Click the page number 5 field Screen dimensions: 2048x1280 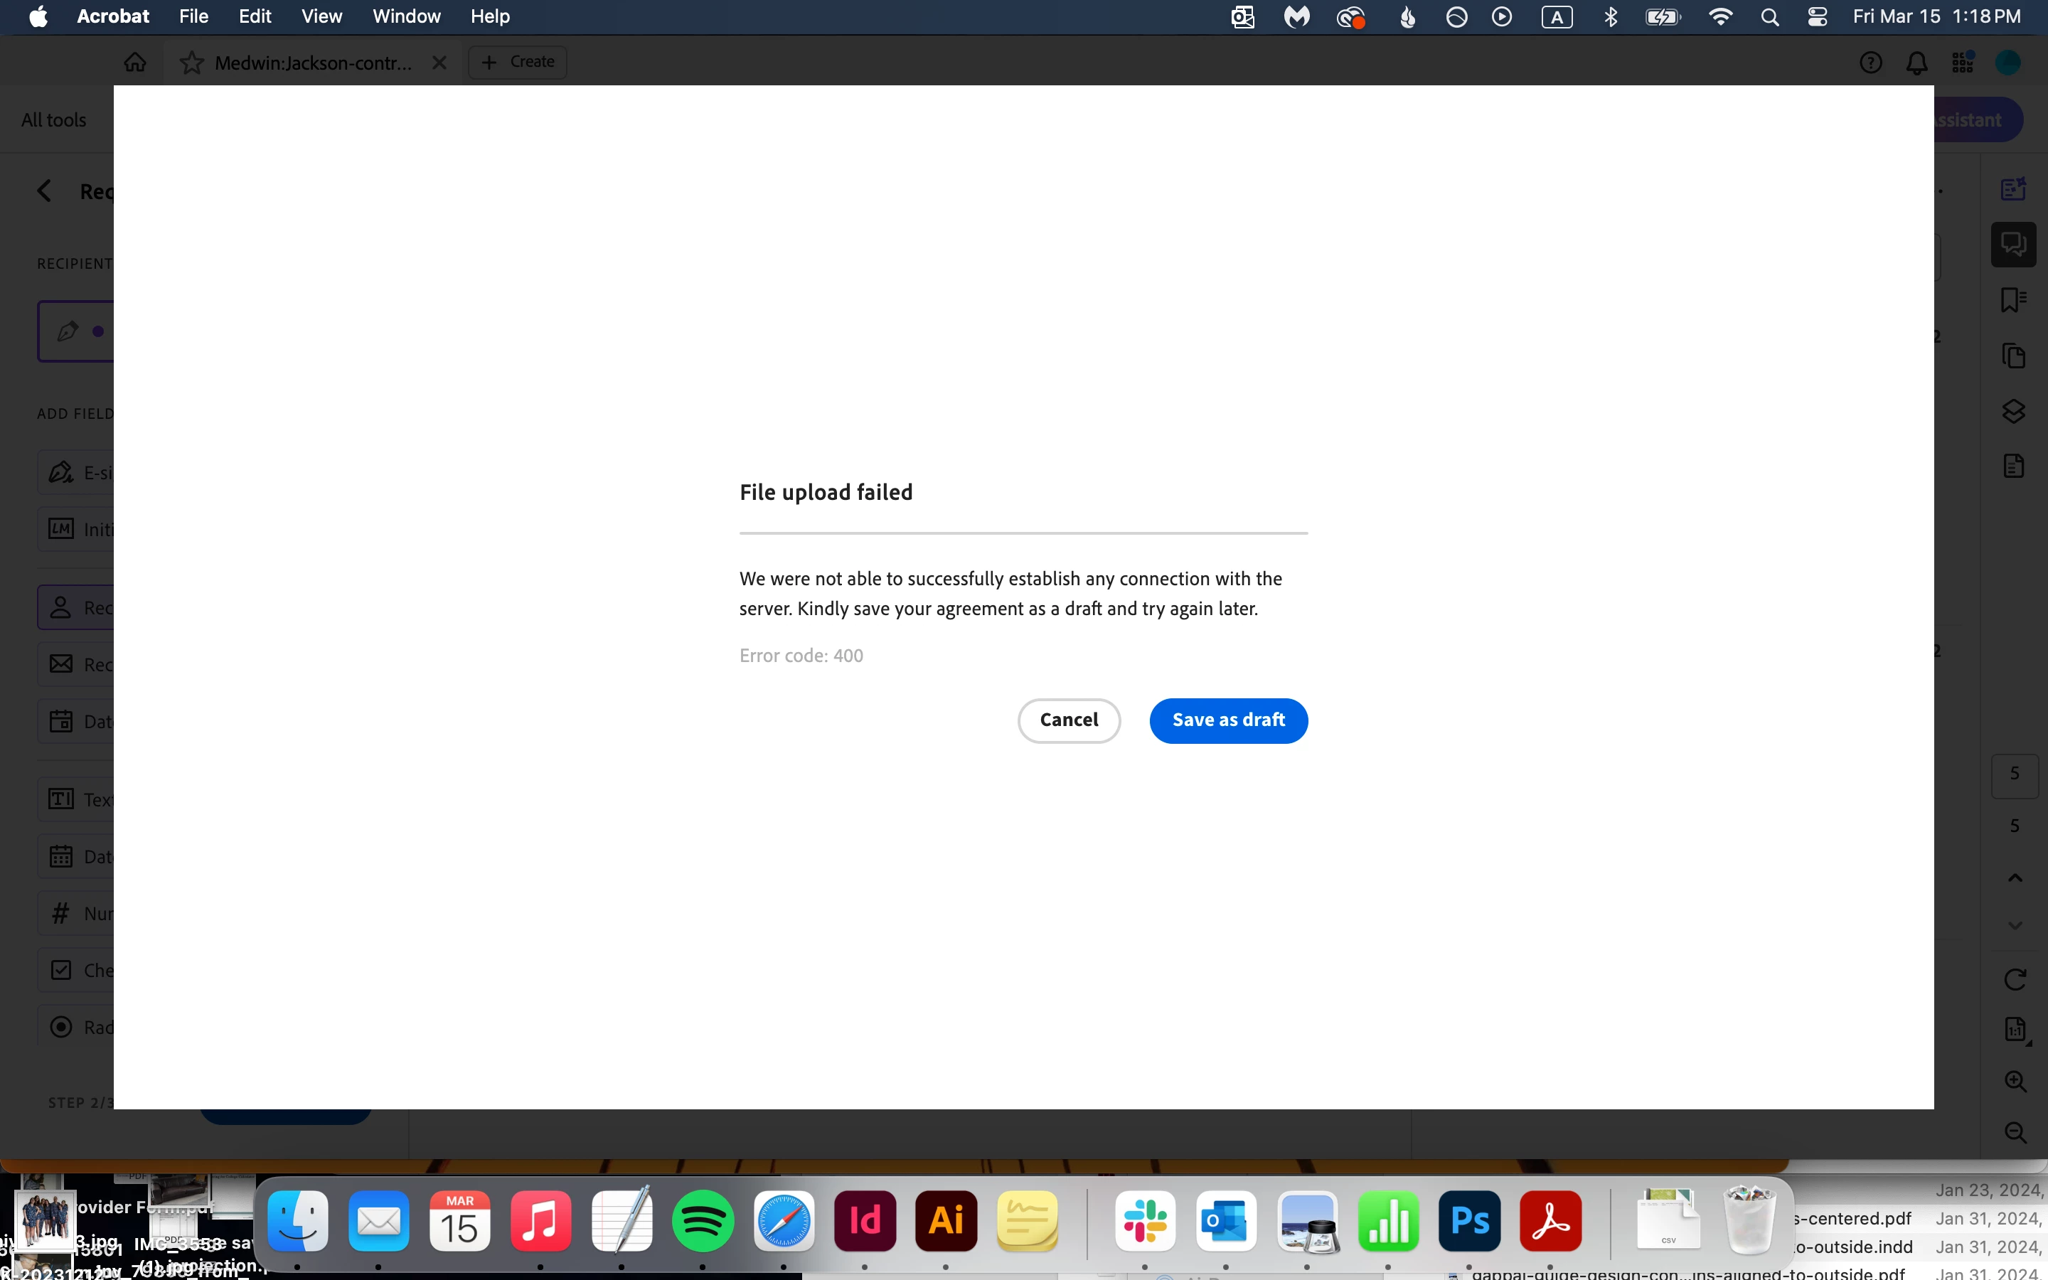click(x=2015, y=774)
